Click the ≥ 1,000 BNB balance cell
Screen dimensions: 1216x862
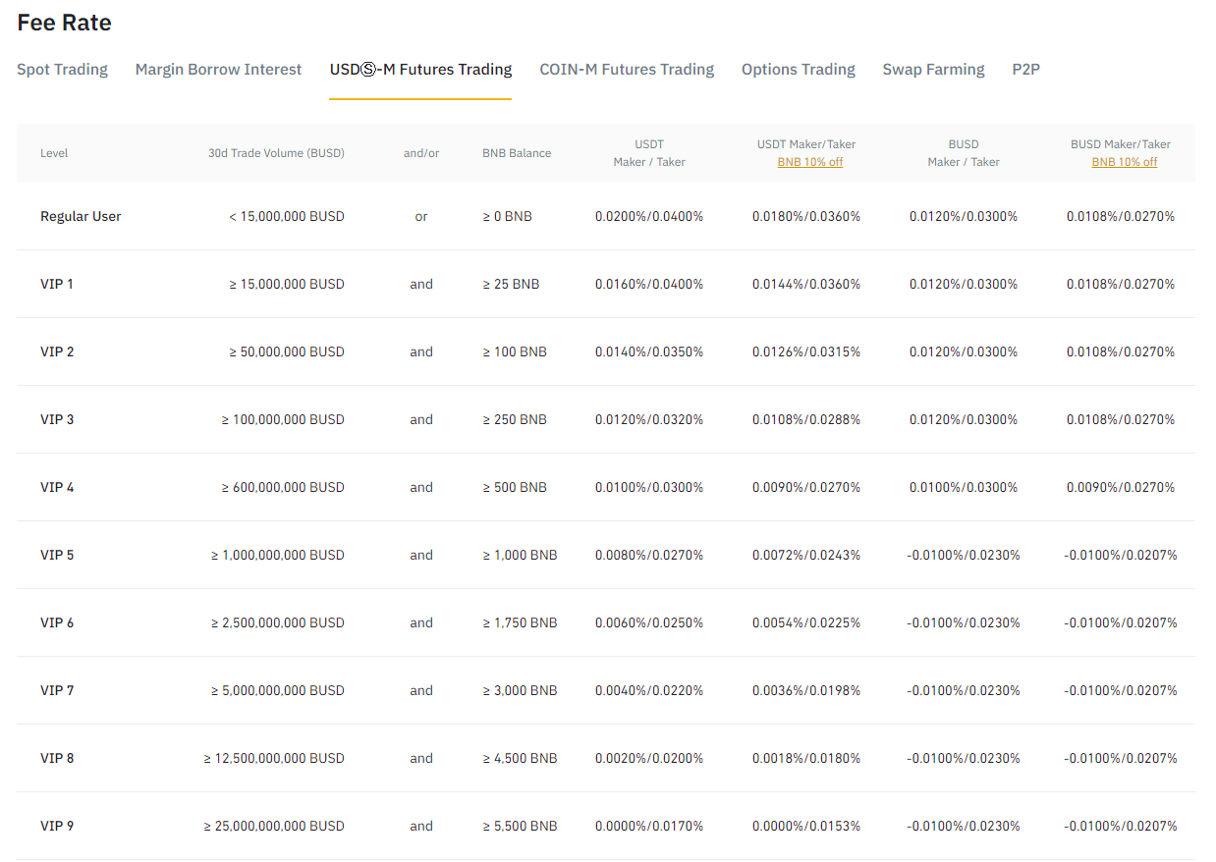tap(520, 555)
